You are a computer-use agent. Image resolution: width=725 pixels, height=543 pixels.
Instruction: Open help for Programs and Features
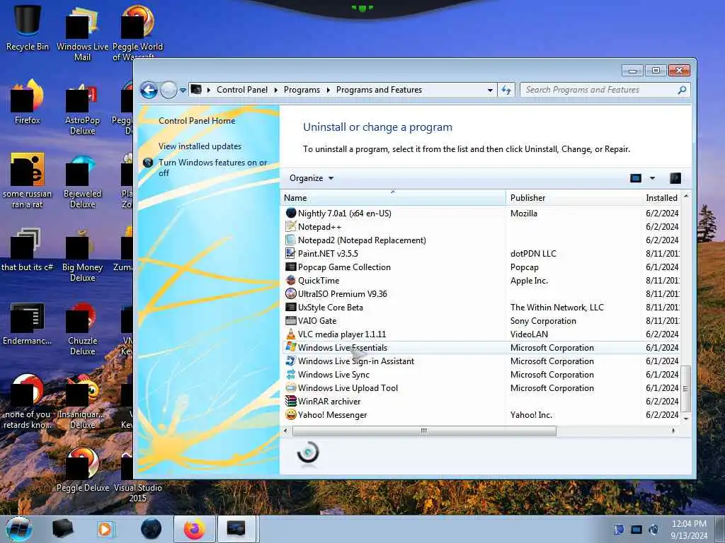click(x=675, y=178)
